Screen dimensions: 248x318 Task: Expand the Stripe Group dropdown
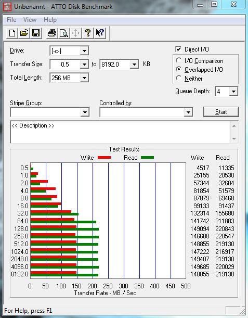click(49, 112)
